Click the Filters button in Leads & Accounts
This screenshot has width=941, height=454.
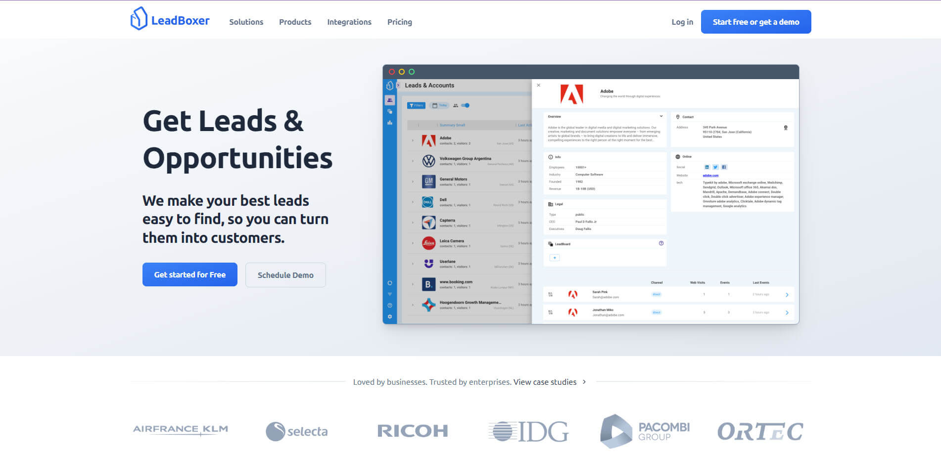tap(416, 105)
